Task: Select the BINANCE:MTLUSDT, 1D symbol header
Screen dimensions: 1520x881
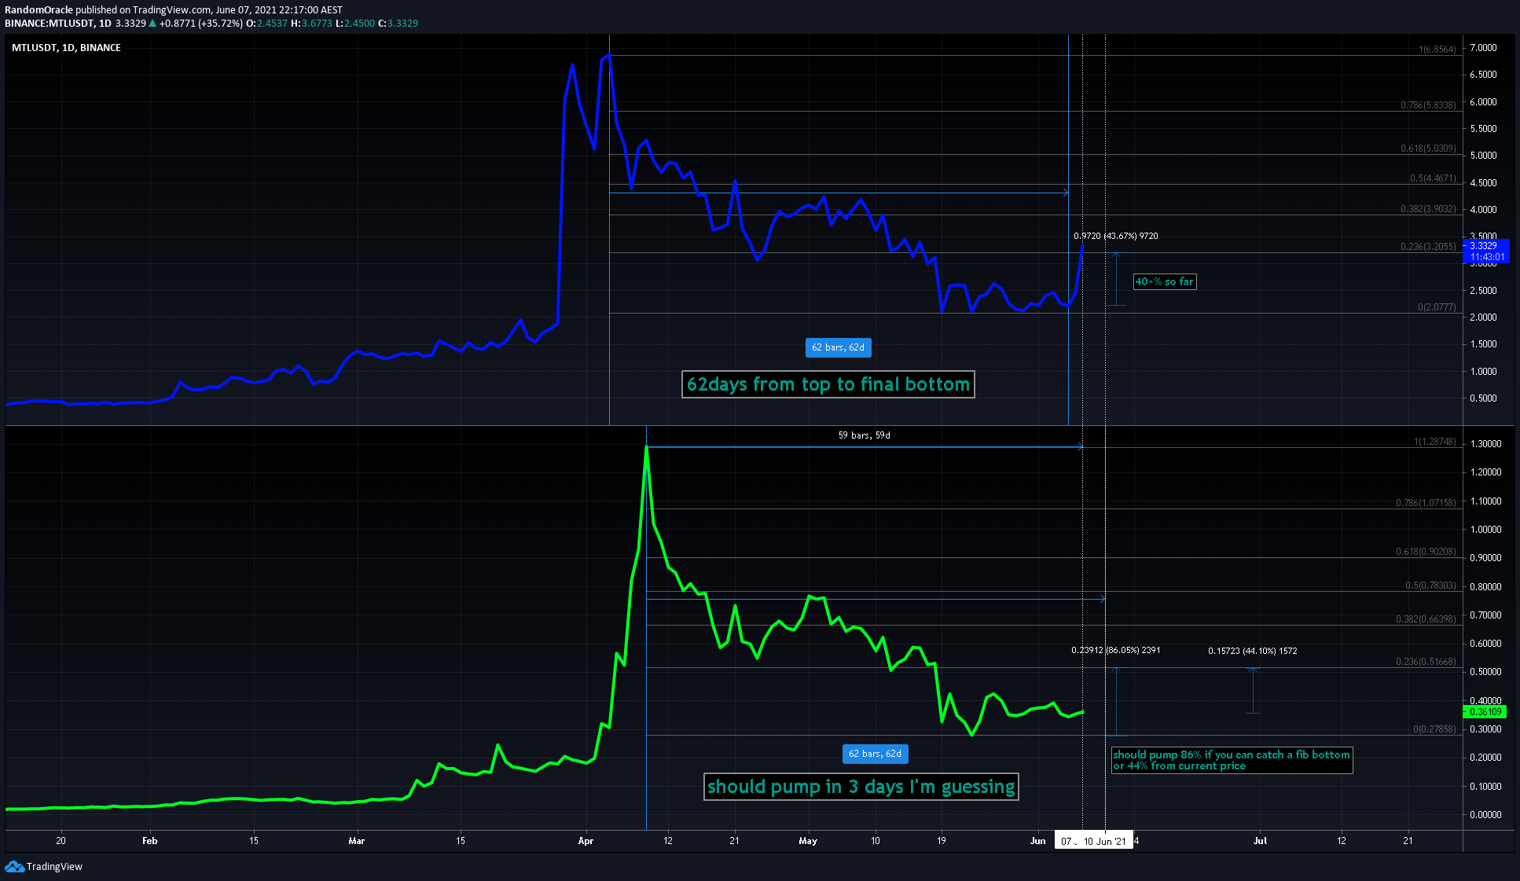Action: pyautogui.click(x=57, y=24)
